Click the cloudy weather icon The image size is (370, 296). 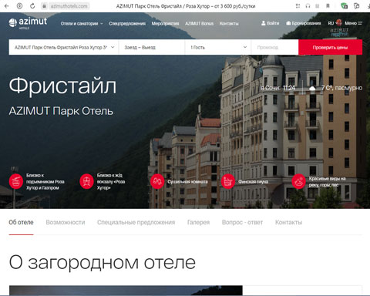click(x=312, y=89)
